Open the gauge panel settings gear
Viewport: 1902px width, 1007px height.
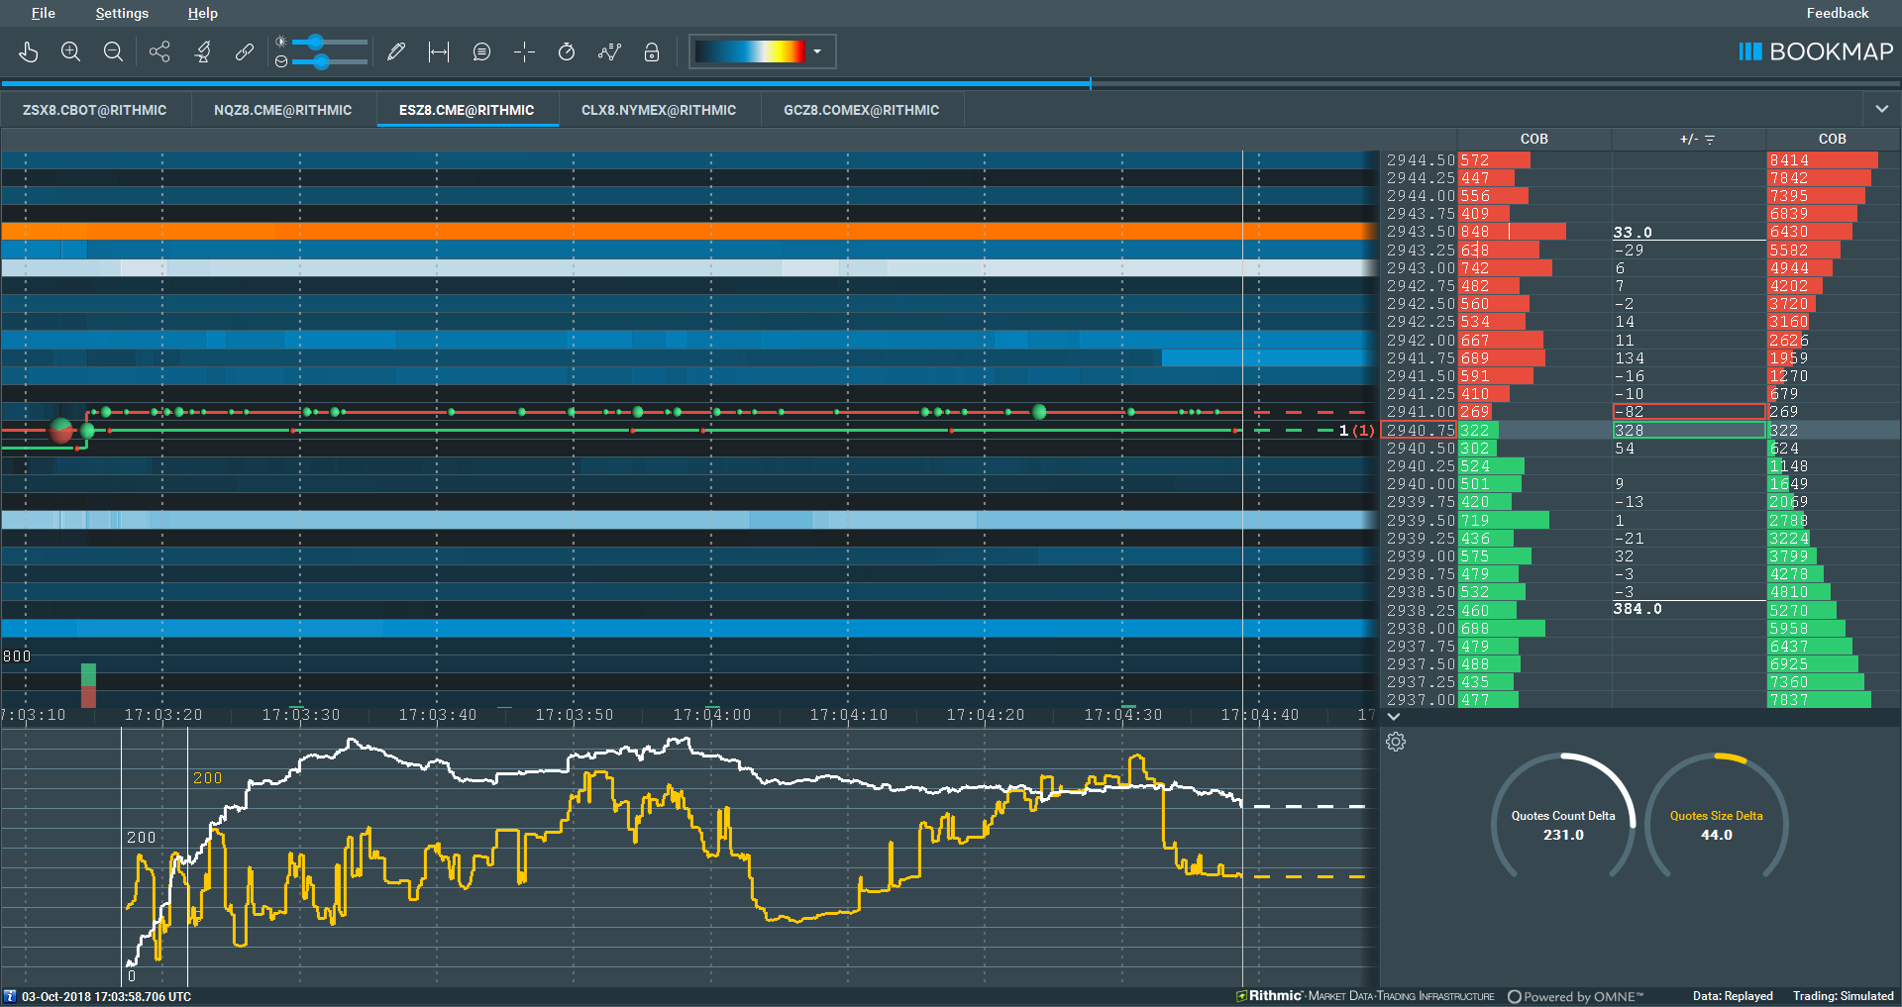[1396, 742]
